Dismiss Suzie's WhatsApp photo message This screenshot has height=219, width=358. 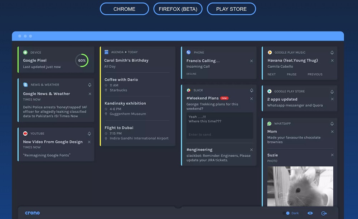[332, 155]
